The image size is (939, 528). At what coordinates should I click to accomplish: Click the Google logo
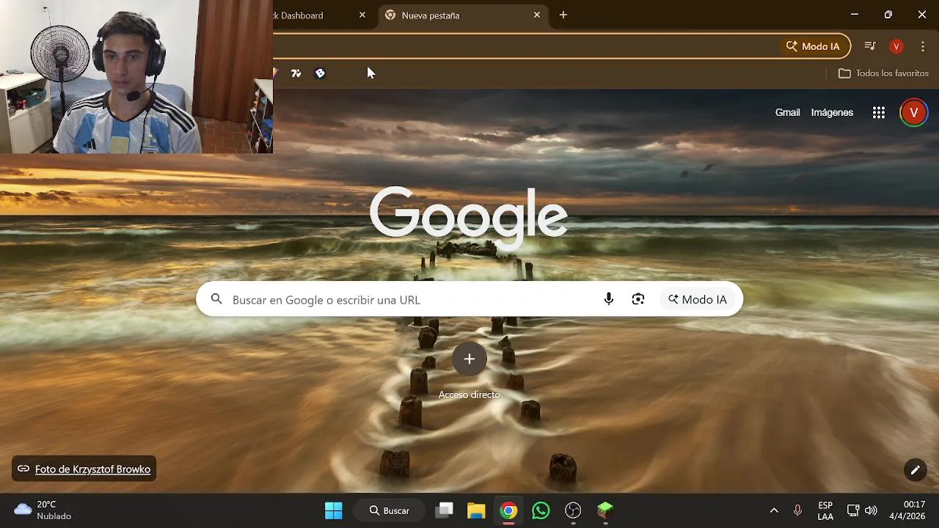pyautogui.click(x=468, y=218)
